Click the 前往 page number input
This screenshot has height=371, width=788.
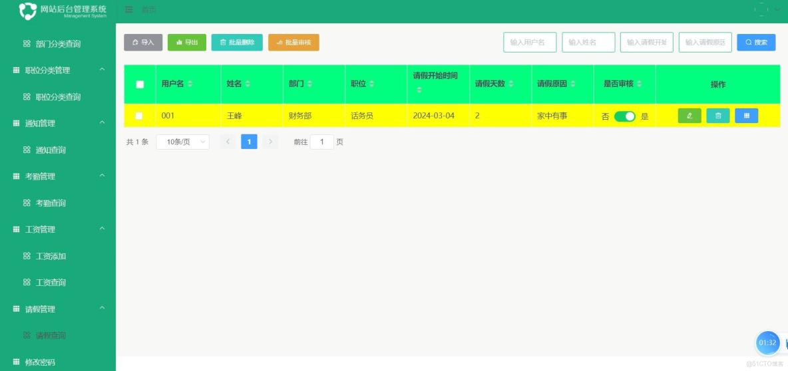point(321,142)
